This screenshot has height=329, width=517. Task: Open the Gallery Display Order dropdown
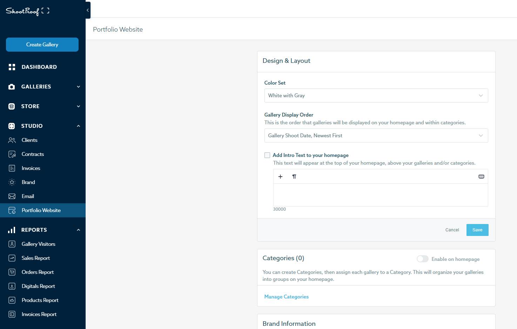376,136
